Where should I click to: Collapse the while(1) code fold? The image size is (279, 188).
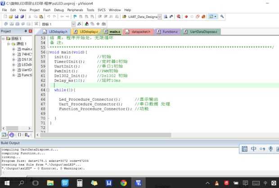48,90
